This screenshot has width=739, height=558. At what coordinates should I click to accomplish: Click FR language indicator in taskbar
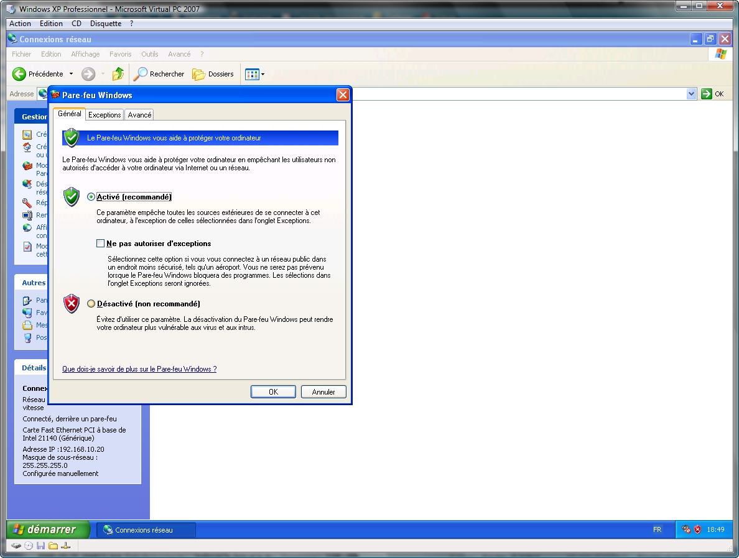(x=657, y=530)
